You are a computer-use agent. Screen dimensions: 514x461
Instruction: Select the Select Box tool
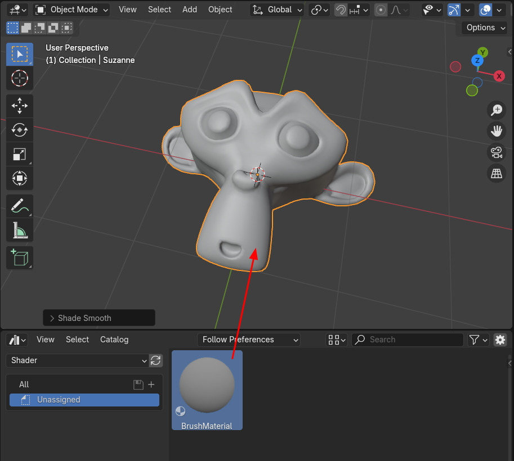[x=20, y=54]
